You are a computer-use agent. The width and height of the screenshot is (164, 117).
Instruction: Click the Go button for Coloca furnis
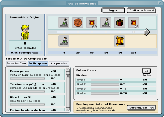146,71
